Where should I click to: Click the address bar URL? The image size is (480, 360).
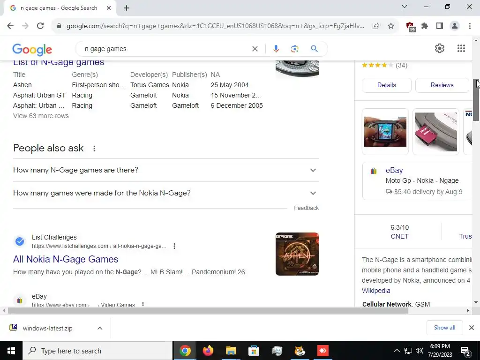(x=215, y=26)
